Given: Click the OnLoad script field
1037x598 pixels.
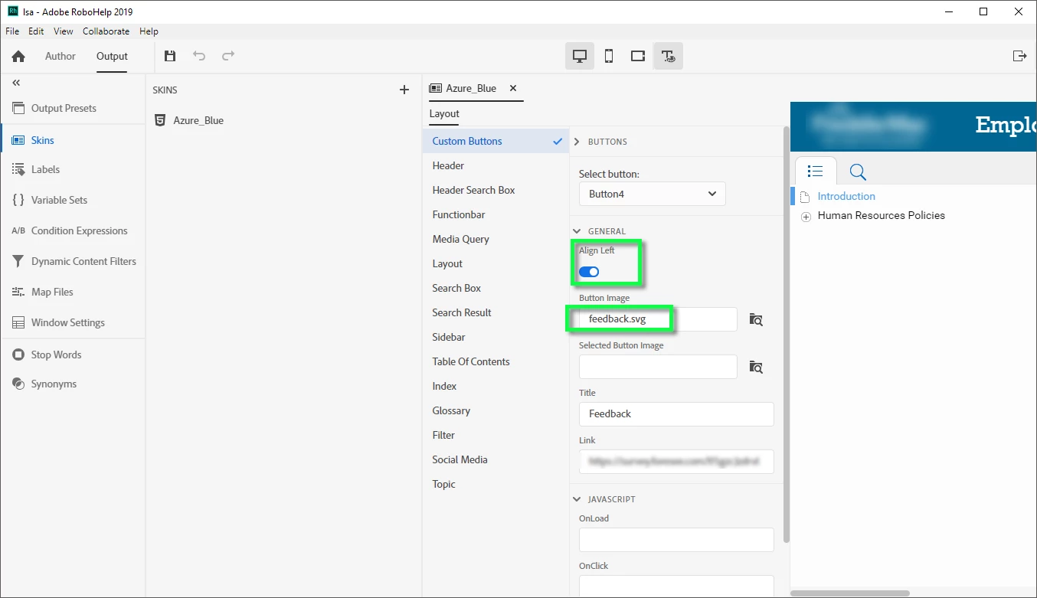Looking at the screenshot, I should [x=676, y=540].
